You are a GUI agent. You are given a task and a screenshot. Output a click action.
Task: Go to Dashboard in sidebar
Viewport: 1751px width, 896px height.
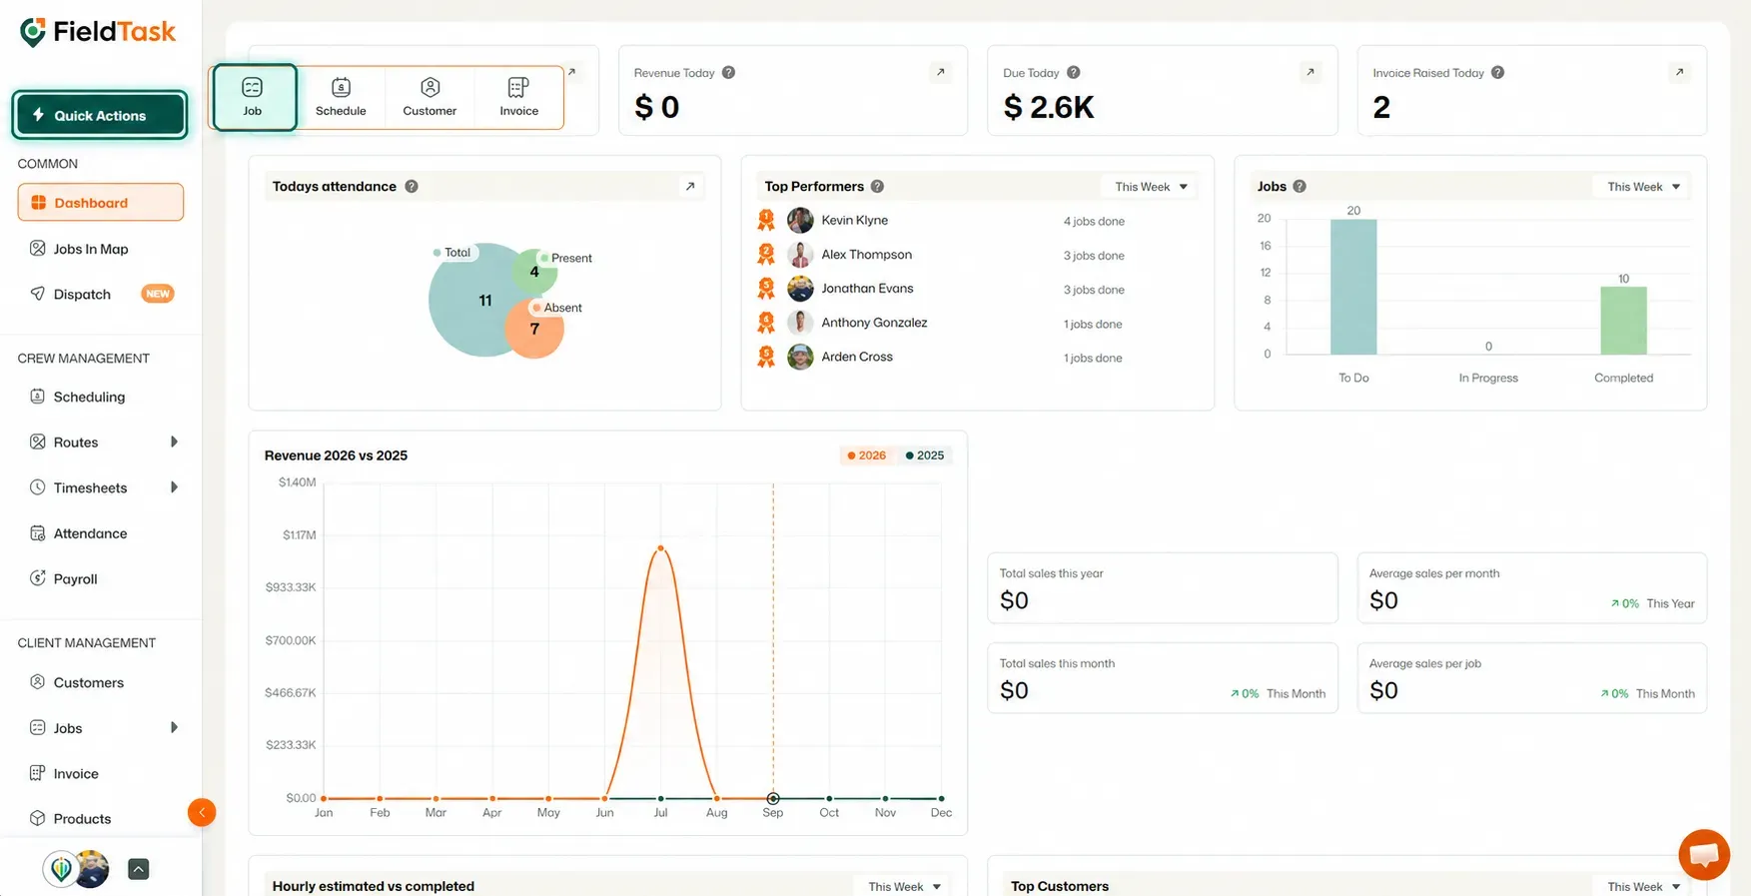tap(101, 202)
